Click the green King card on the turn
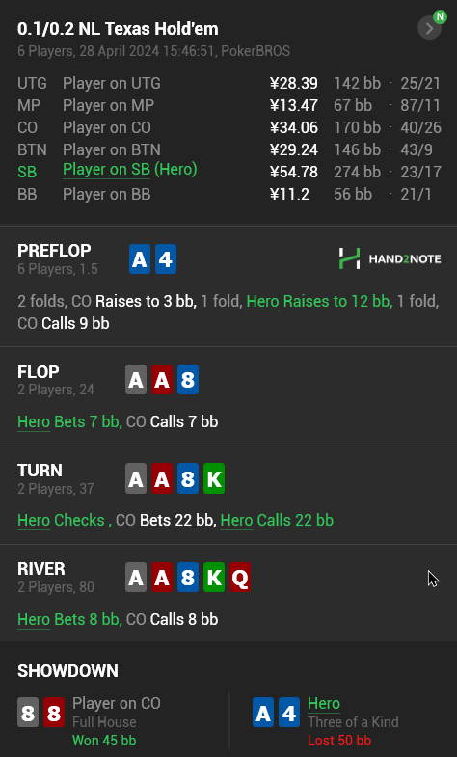The height and width of the screenshot is (757, 457). 214,478
